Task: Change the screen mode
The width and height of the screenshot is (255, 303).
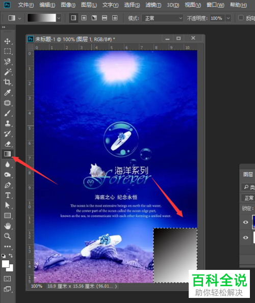Action: point(7,289)
